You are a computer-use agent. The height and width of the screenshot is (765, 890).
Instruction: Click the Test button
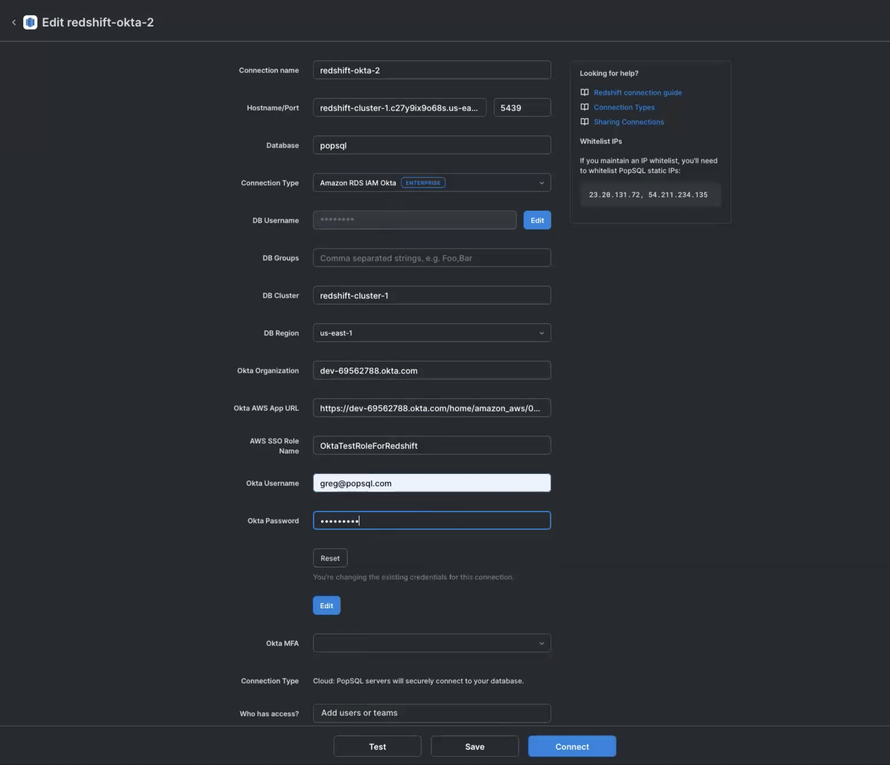377,746
